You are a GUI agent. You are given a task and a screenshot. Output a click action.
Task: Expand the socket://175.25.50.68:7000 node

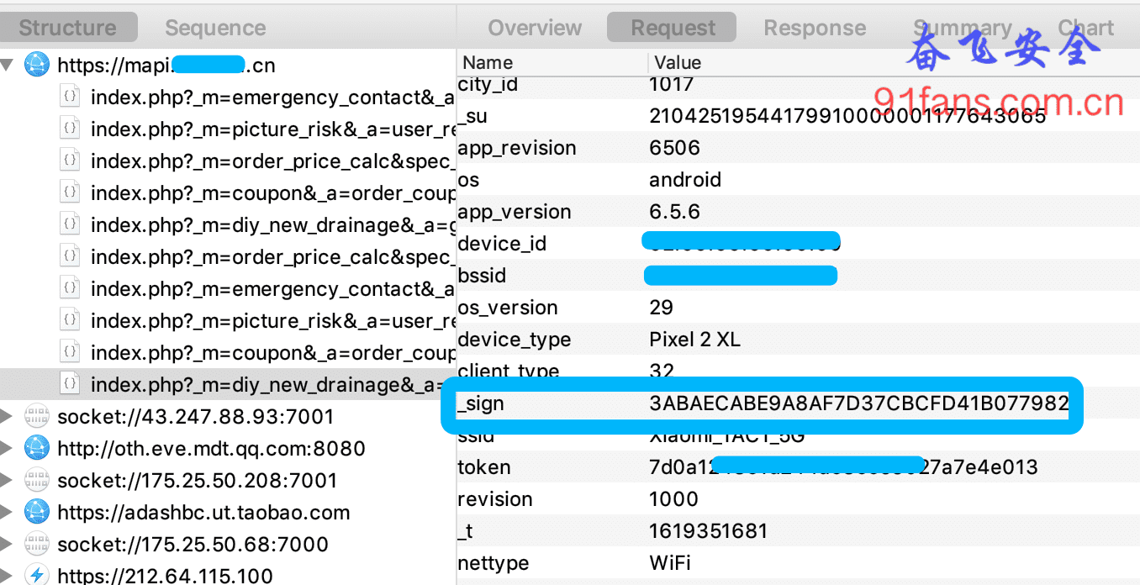pyautogui.click(x=8, y=544)
